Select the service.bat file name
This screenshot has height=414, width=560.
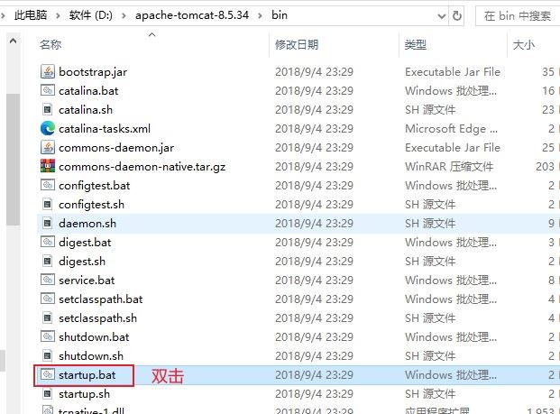pos(87,280)
